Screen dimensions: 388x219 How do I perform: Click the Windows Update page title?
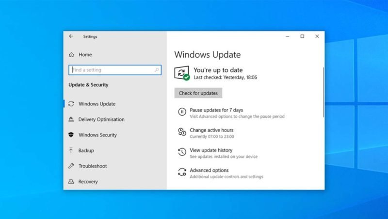click(x=208, y=54)
